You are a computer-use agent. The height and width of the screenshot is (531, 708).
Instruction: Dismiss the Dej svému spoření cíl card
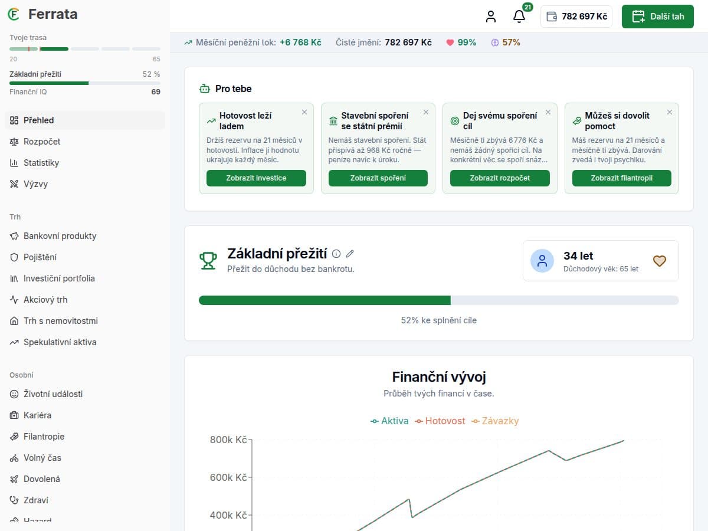click(548, 112)
